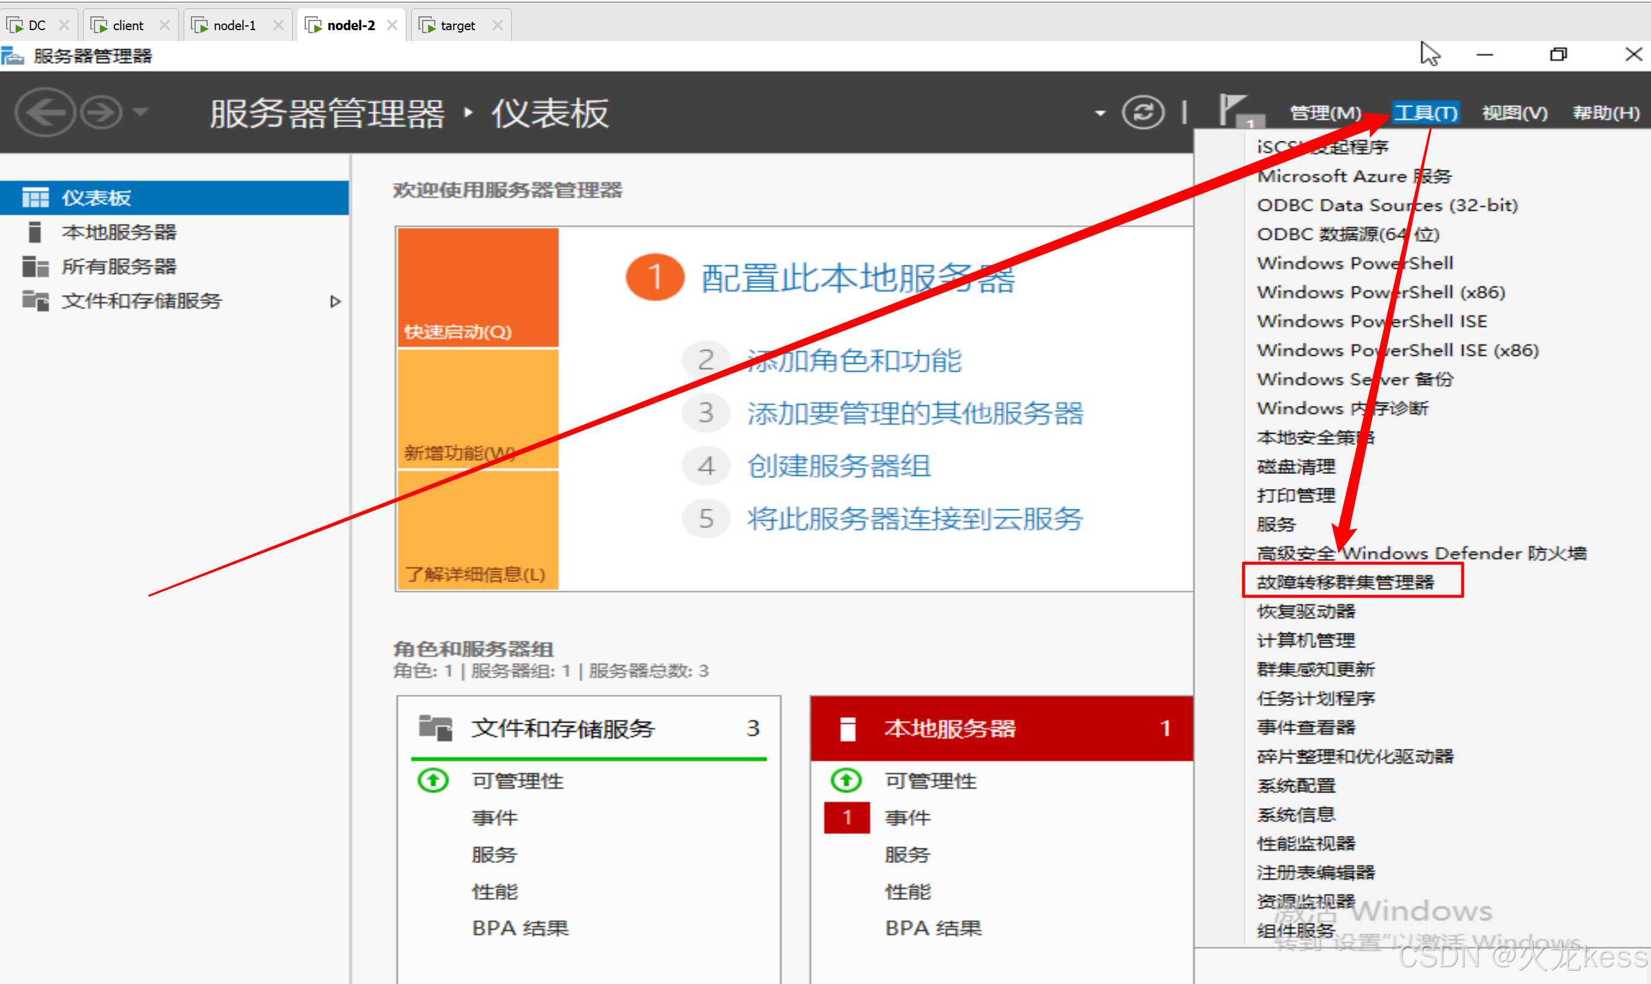The width and height of the screenshot is (1651, 984).
Task: Open breadcrumb dropdown arrow left of the refresh icon
Action: pos(1100,113)
